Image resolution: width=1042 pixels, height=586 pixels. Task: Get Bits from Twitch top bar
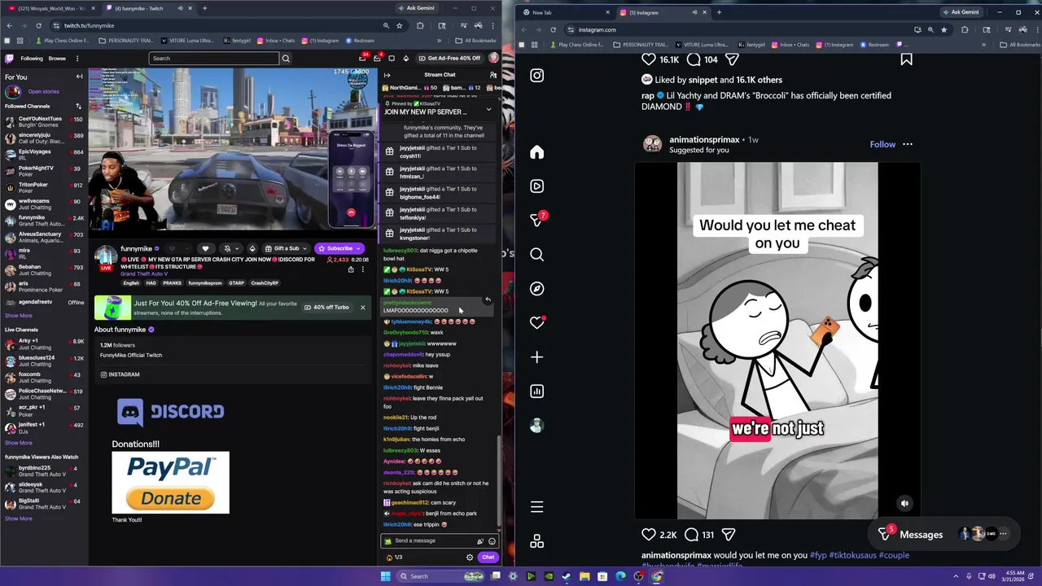[x=406, y=59]
